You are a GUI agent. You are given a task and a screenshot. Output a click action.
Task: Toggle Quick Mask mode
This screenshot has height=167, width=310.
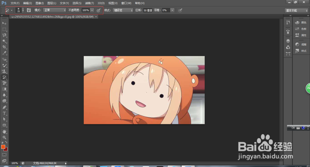4,155
